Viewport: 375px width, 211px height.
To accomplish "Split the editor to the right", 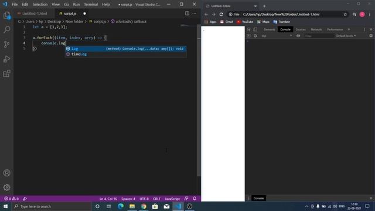I will [x=187, y=13].
